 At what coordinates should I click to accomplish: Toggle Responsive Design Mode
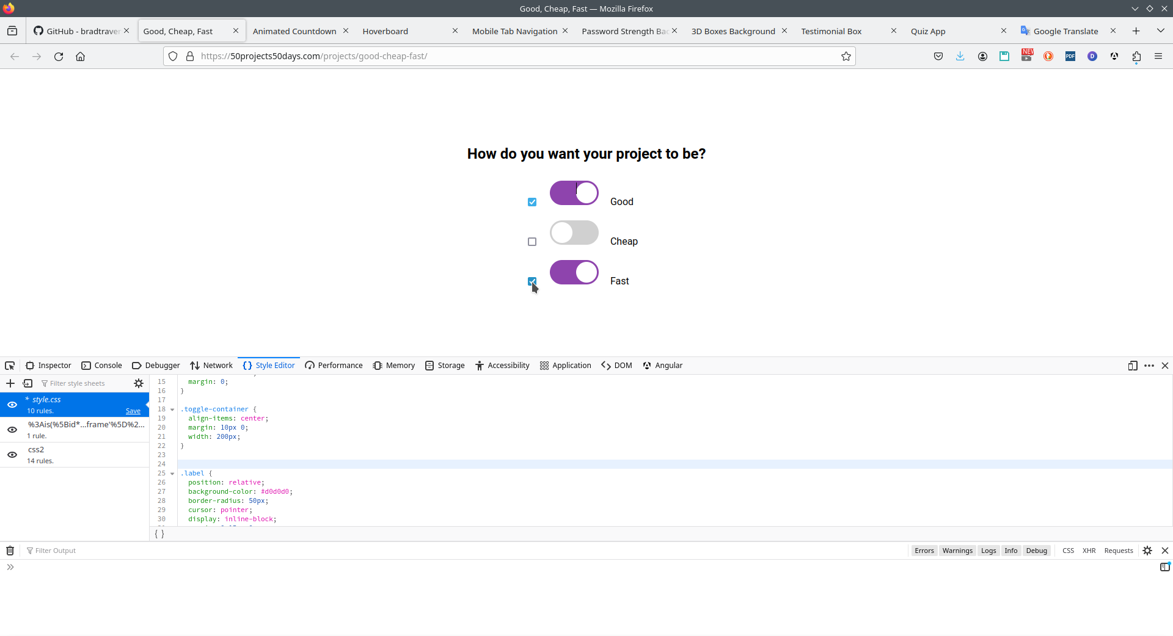(1133, 366)
